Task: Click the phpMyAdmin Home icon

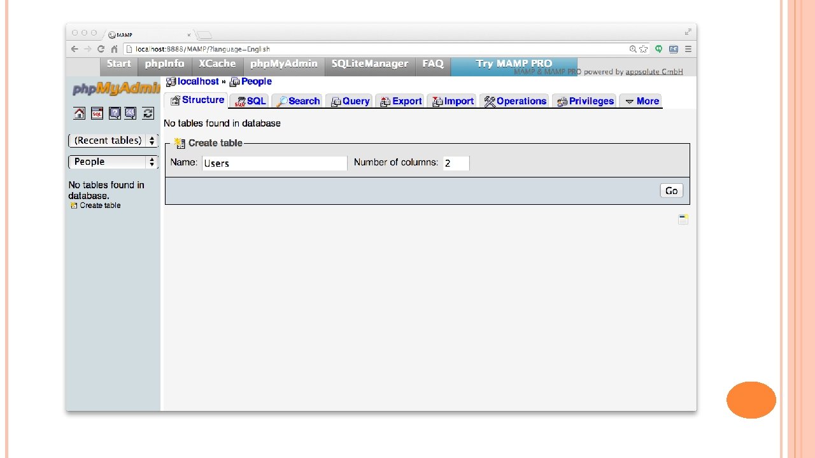Action: 79,113
